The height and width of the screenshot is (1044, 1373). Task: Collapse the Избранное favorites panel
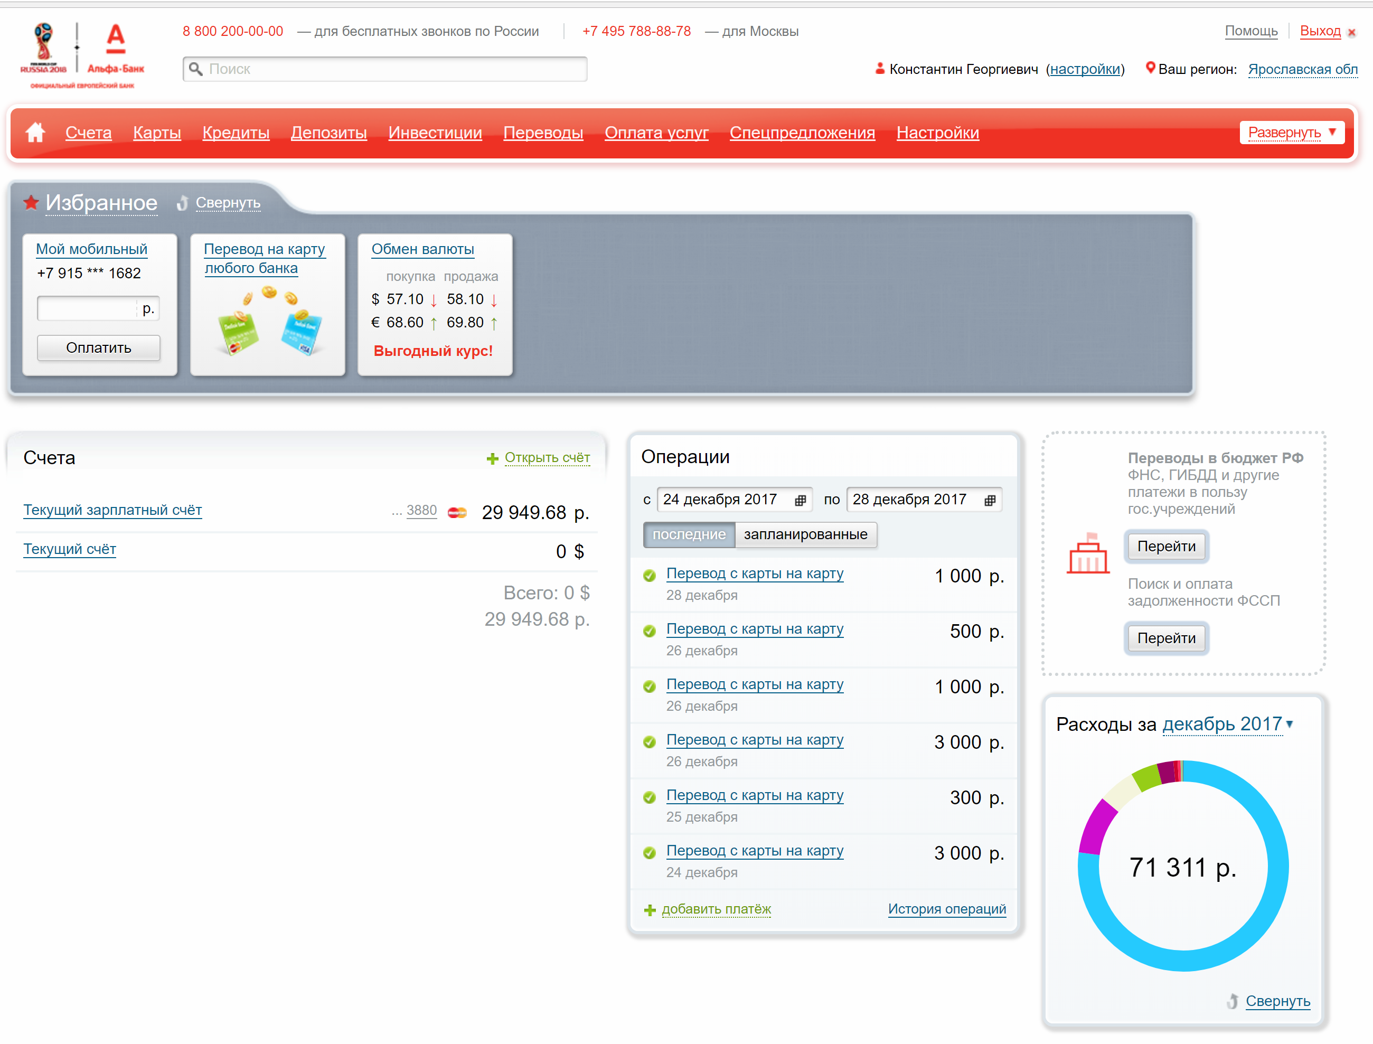pyautogui.click(x=228, y=203)
